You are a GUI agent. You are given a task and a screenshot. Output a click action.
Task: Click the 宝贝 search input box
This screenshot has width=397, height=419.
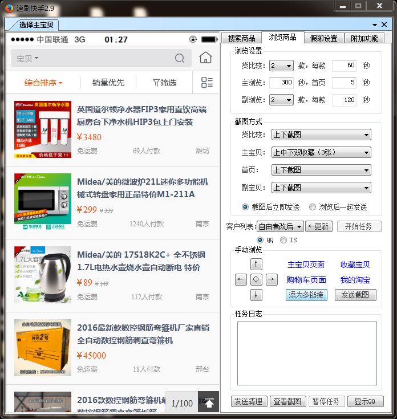click(x=101, y=58)
